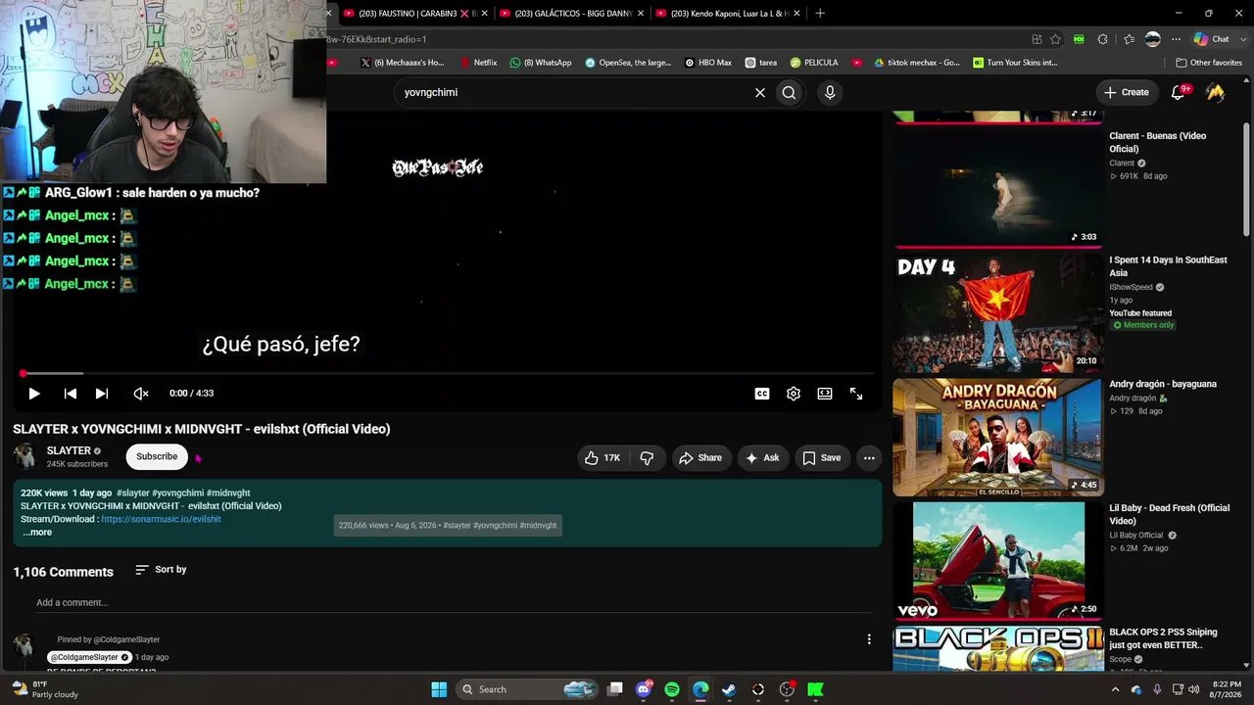Unmute the video player volume

coord(141,394)
